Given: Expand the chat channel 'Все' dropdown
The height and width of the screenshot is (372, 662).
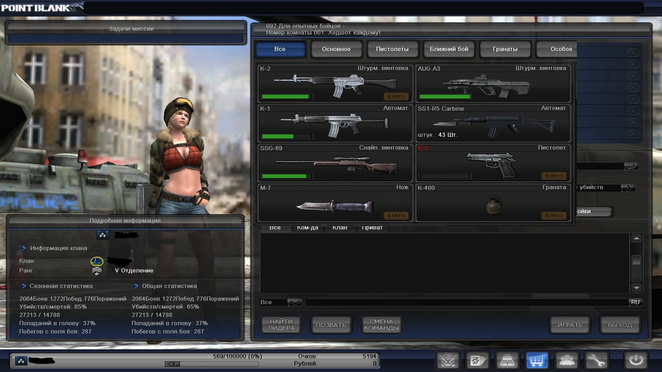Looking at the screenshot, I should [294, 302].
